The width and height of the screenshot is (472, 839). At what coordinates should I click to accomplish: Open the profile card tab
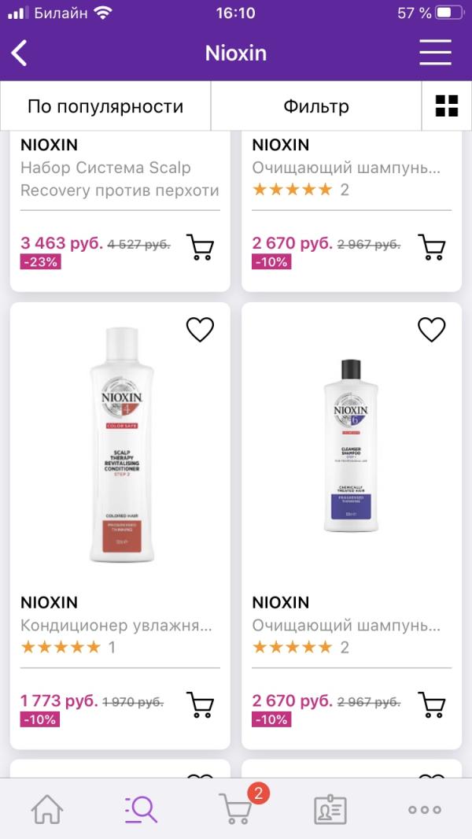330,809
